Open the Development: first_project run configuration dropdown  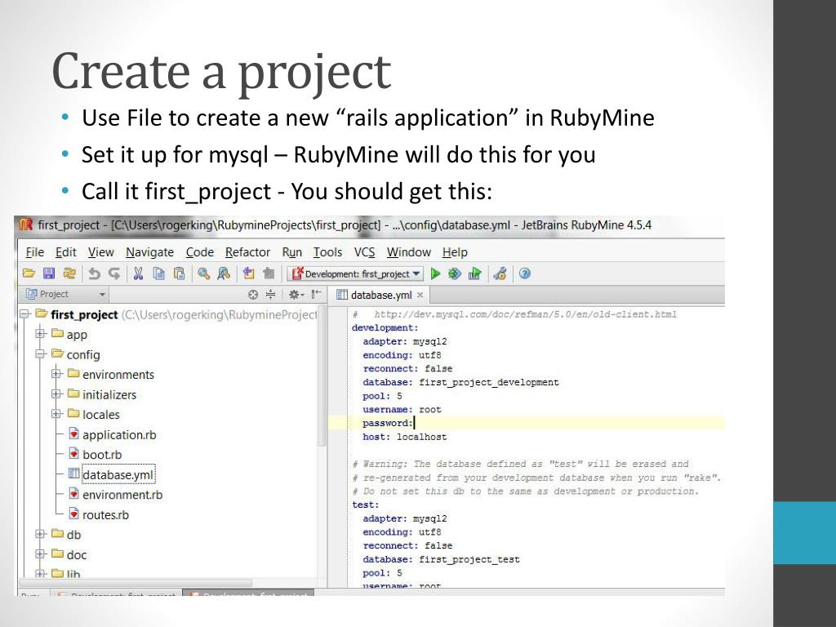(356, 274)
